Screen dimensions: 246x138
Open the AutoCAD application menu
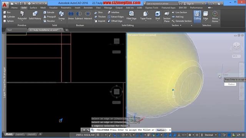5,5
